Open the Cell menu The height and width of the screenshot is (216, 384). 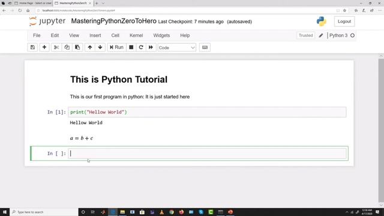[x=115, y=35]
